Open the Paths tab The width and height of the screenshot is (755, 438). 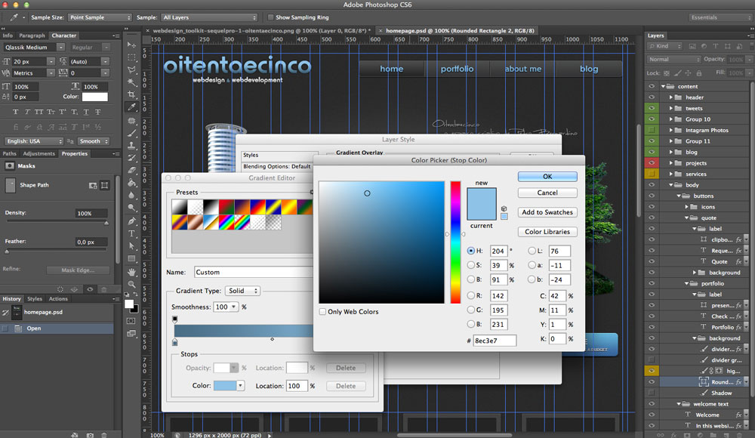click(x=10, y=154)
